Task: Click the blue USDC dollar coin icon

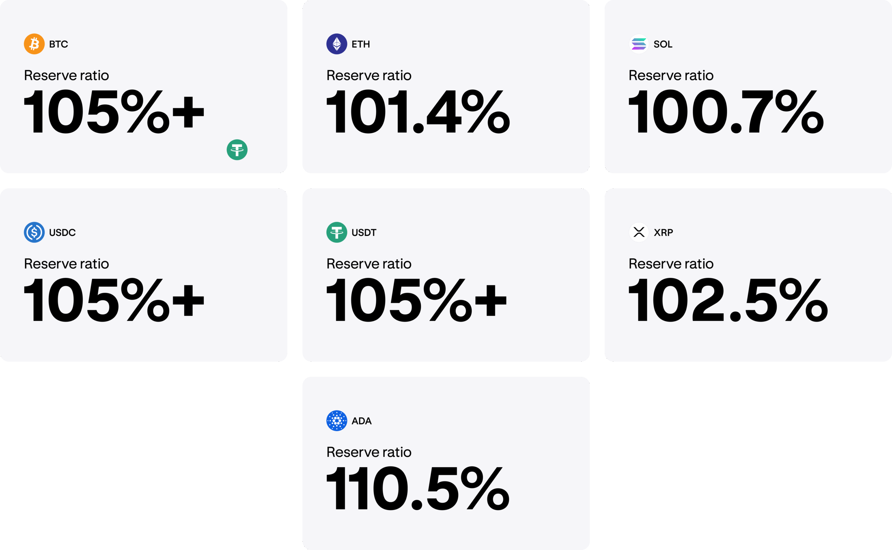Action: (34, 232)
